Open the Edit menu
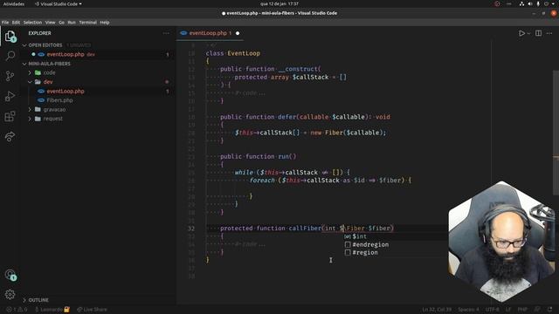Image resolution: width=559 pixels, height=314 pixels. (16, 23)
